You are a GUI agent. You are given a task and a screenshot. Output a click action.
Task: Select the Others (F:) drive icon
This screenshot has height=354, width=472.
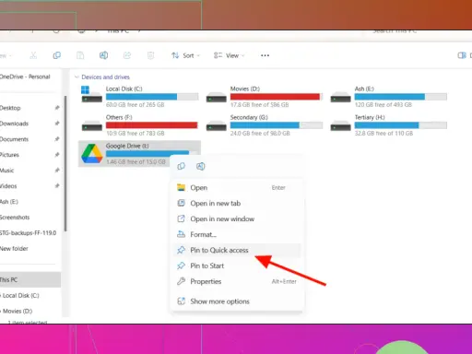92,126
